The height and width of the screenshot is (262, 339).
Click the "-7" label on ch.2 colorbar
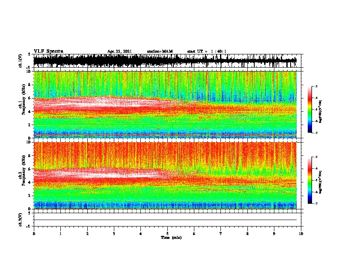point(316,203)
